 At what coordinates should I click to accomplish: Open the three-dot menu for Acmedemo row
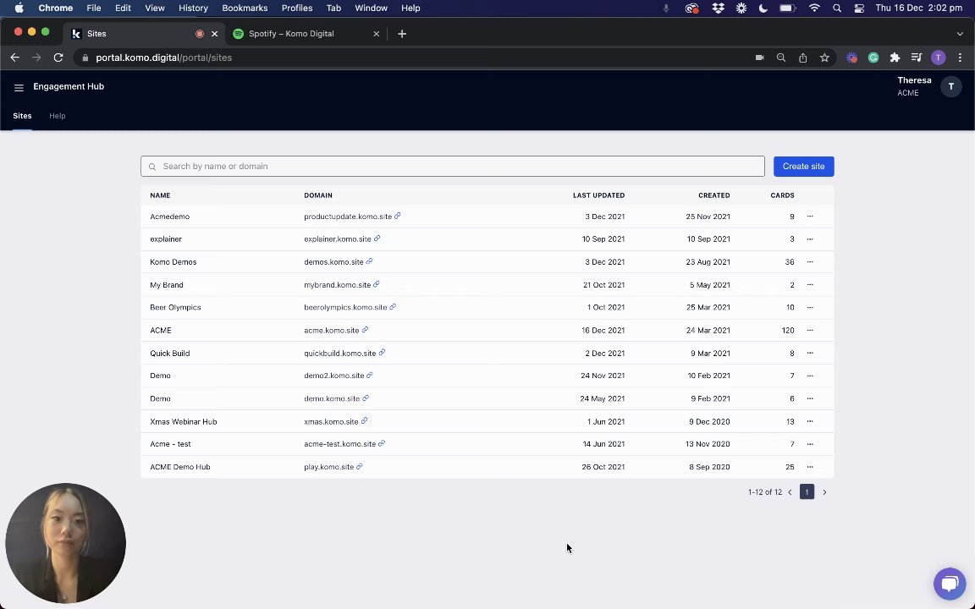coord(810,217)
